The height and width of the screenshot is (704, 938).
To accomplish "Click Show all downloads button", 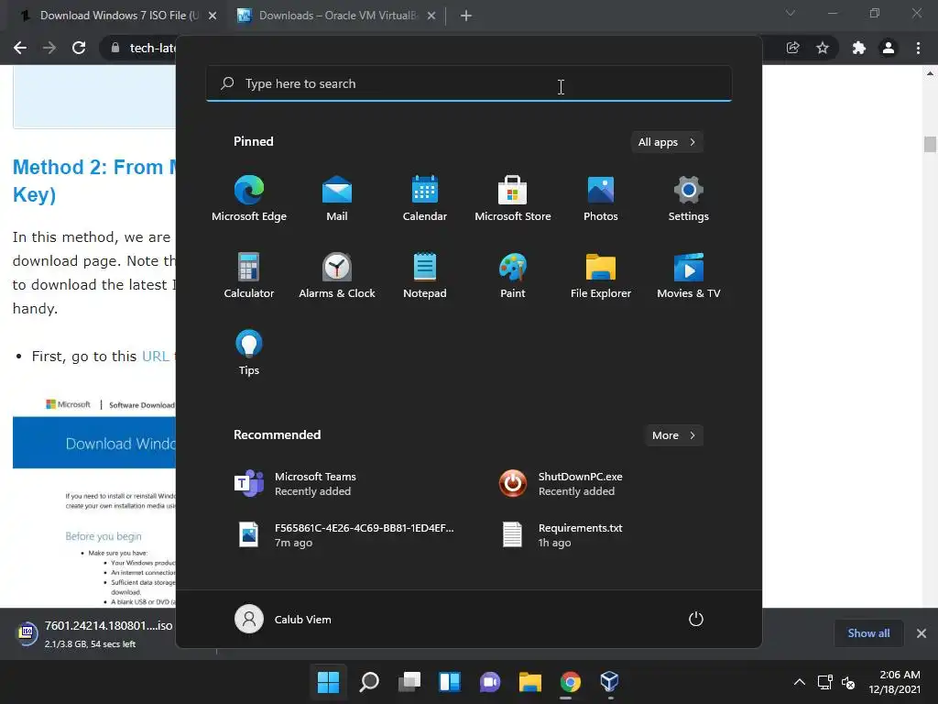I will (868, 632).
